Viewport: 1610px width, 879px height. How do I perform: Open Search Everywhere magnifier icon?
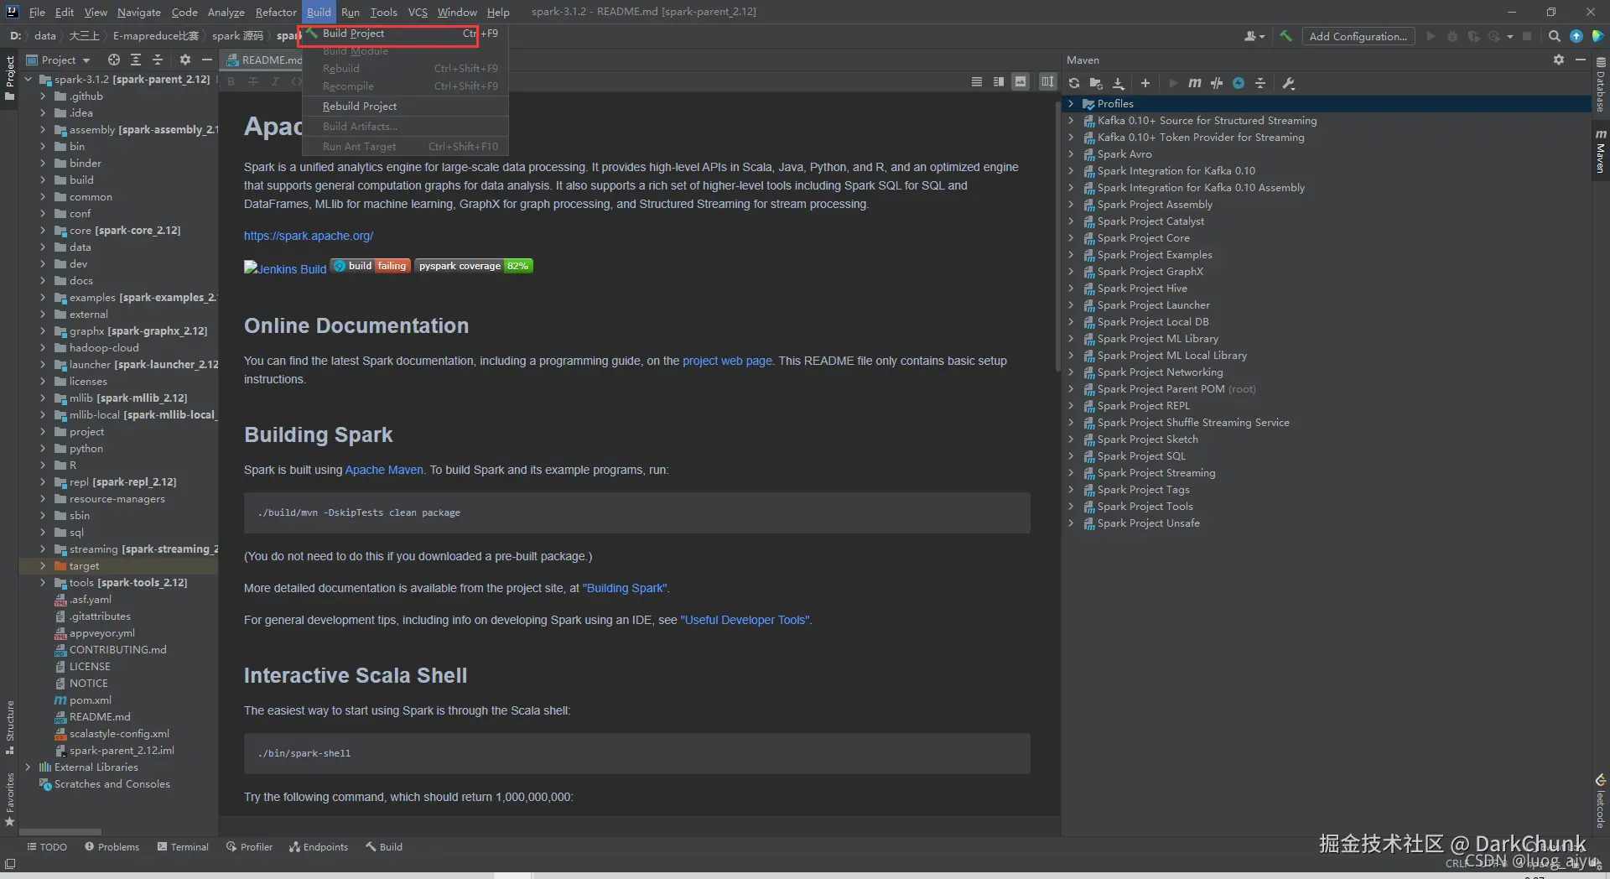tap(1555, 36)
